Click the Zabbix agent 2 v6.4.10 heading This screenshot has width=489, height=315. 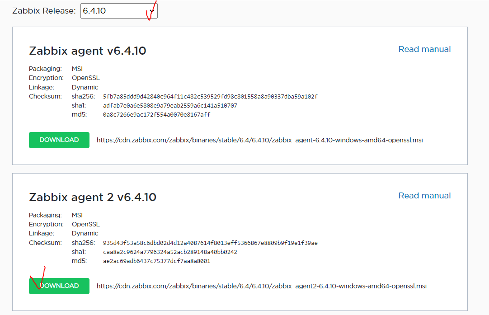pyautogui.click(x=93, y=197)
